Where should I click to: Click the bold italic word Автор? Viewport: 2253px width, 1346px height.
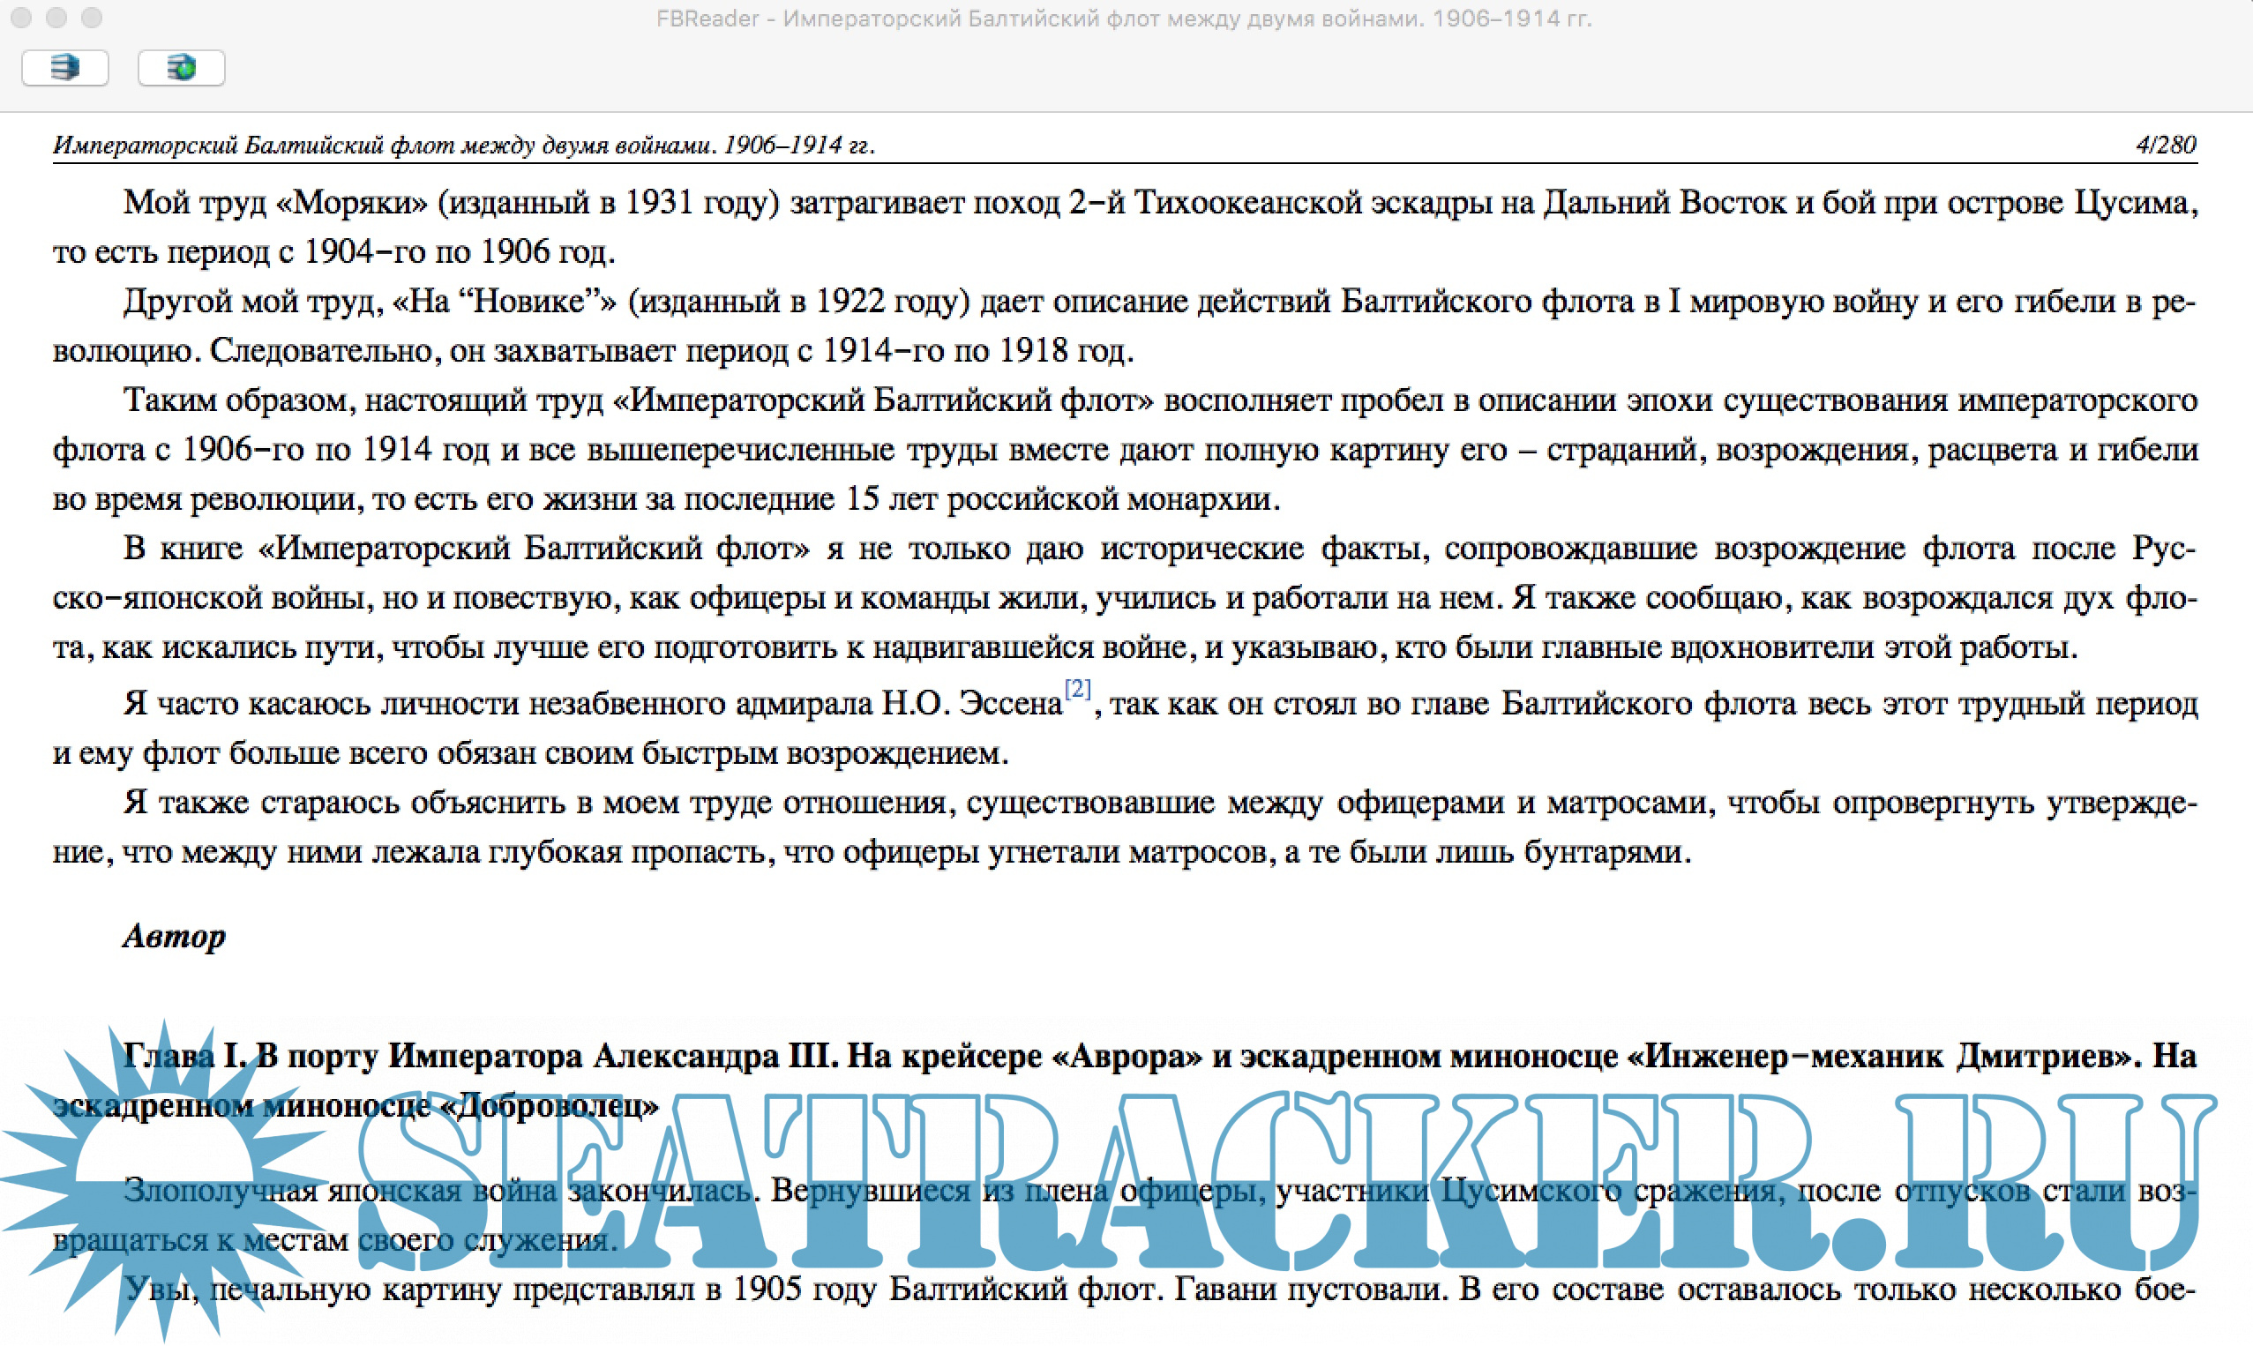[174, 936]
